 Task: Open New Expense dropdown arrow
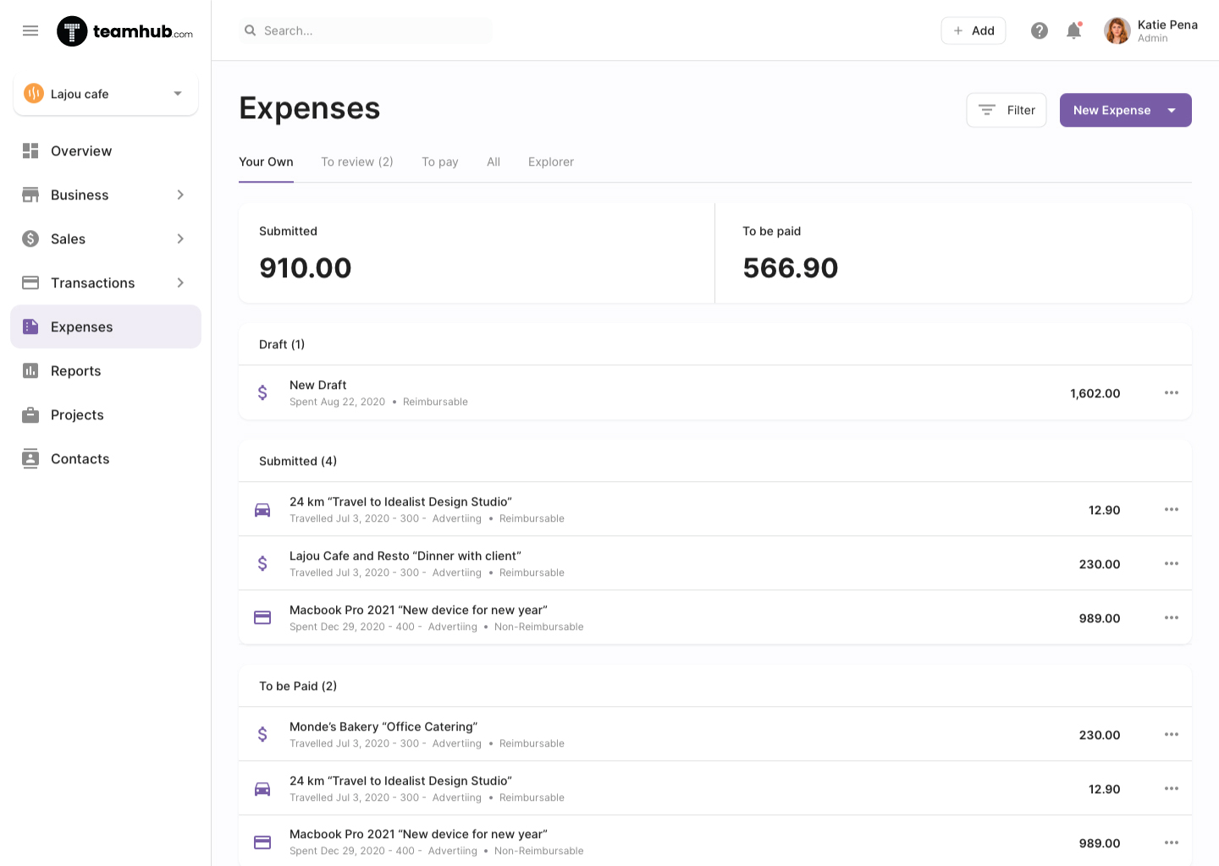click(x=1172, y=110)
